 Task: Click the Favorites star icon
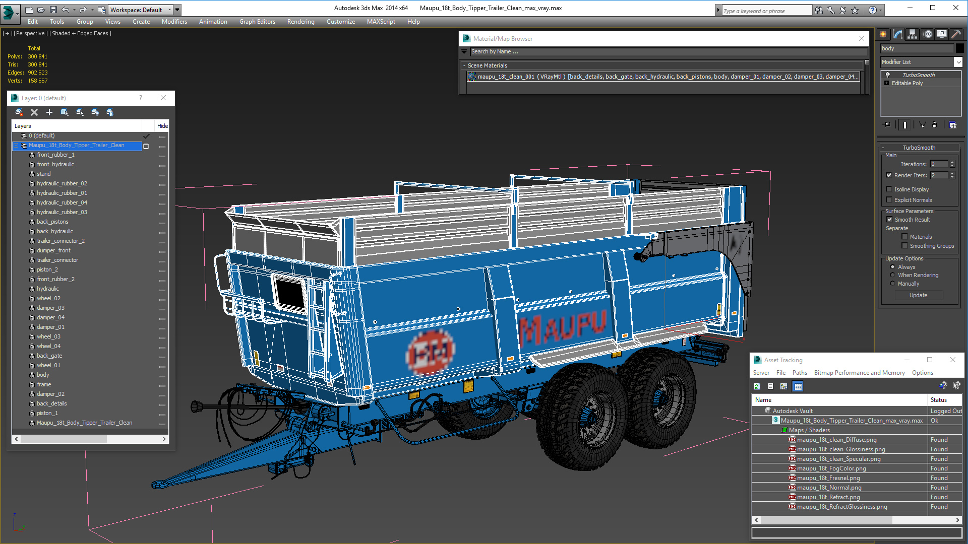(x=855, y=10)
